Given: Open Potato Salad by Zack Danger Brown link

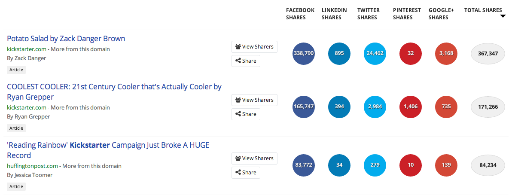Looking at the screenshot, I should pos(66,38).
